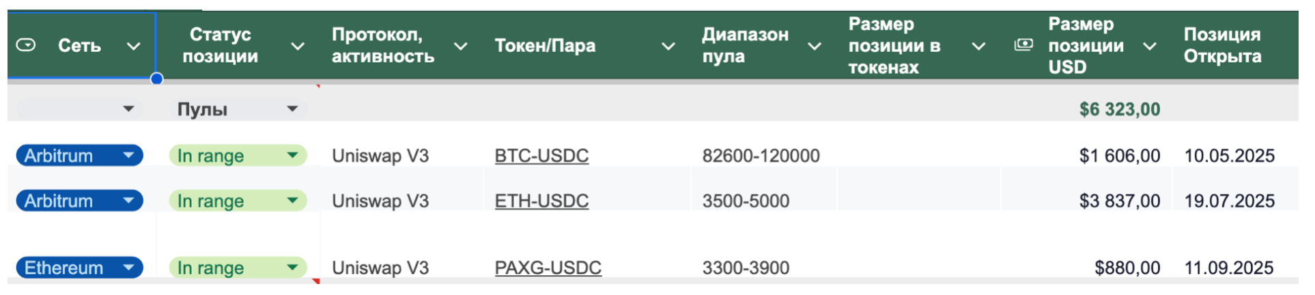Screen dimensions: 1315x295
Task: Open the empty network dropdown chip
Action: (x=128, y=109)
